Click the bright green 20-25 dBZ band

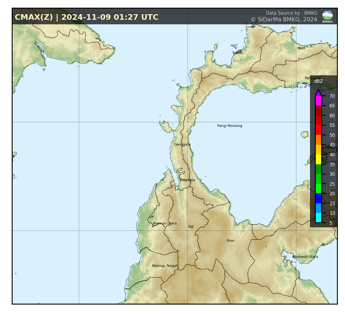point(318,189)
